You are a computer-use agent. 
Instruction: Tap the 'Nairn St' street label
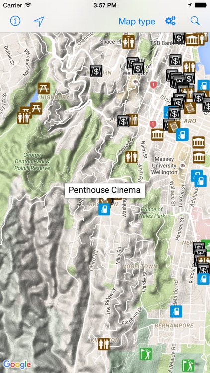(144, 149)
